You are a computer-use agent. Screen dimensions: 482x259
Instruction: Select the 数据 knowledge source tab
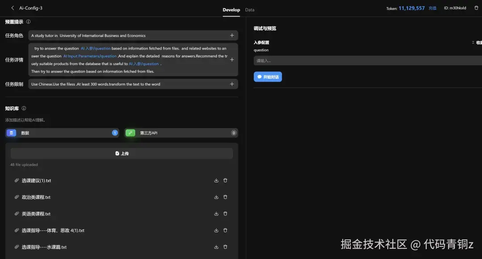click(x=62, y=133)
